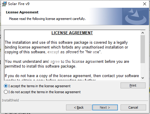The image size is (150, 114).
Task: Click the Solar Fire banner logo graphic
Action: tap(136, 16)
